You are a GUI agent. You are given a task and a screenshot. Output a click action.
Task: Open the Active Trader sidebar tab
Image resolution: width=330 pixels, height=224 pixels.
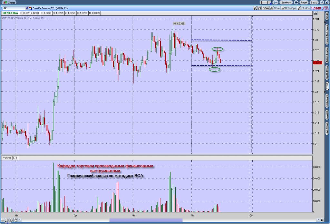327,55
